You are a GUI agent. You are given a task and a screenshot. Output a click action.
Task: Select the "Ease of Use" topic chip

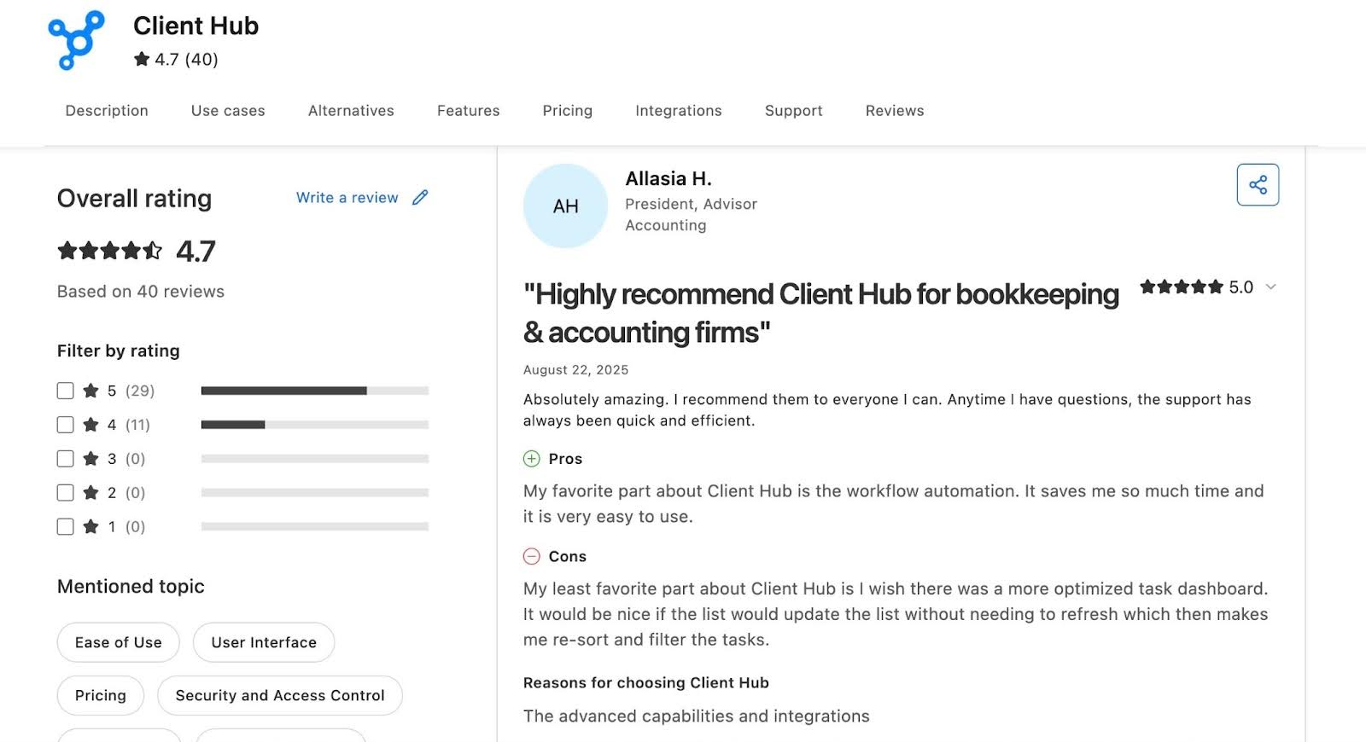tap(117, 642)
